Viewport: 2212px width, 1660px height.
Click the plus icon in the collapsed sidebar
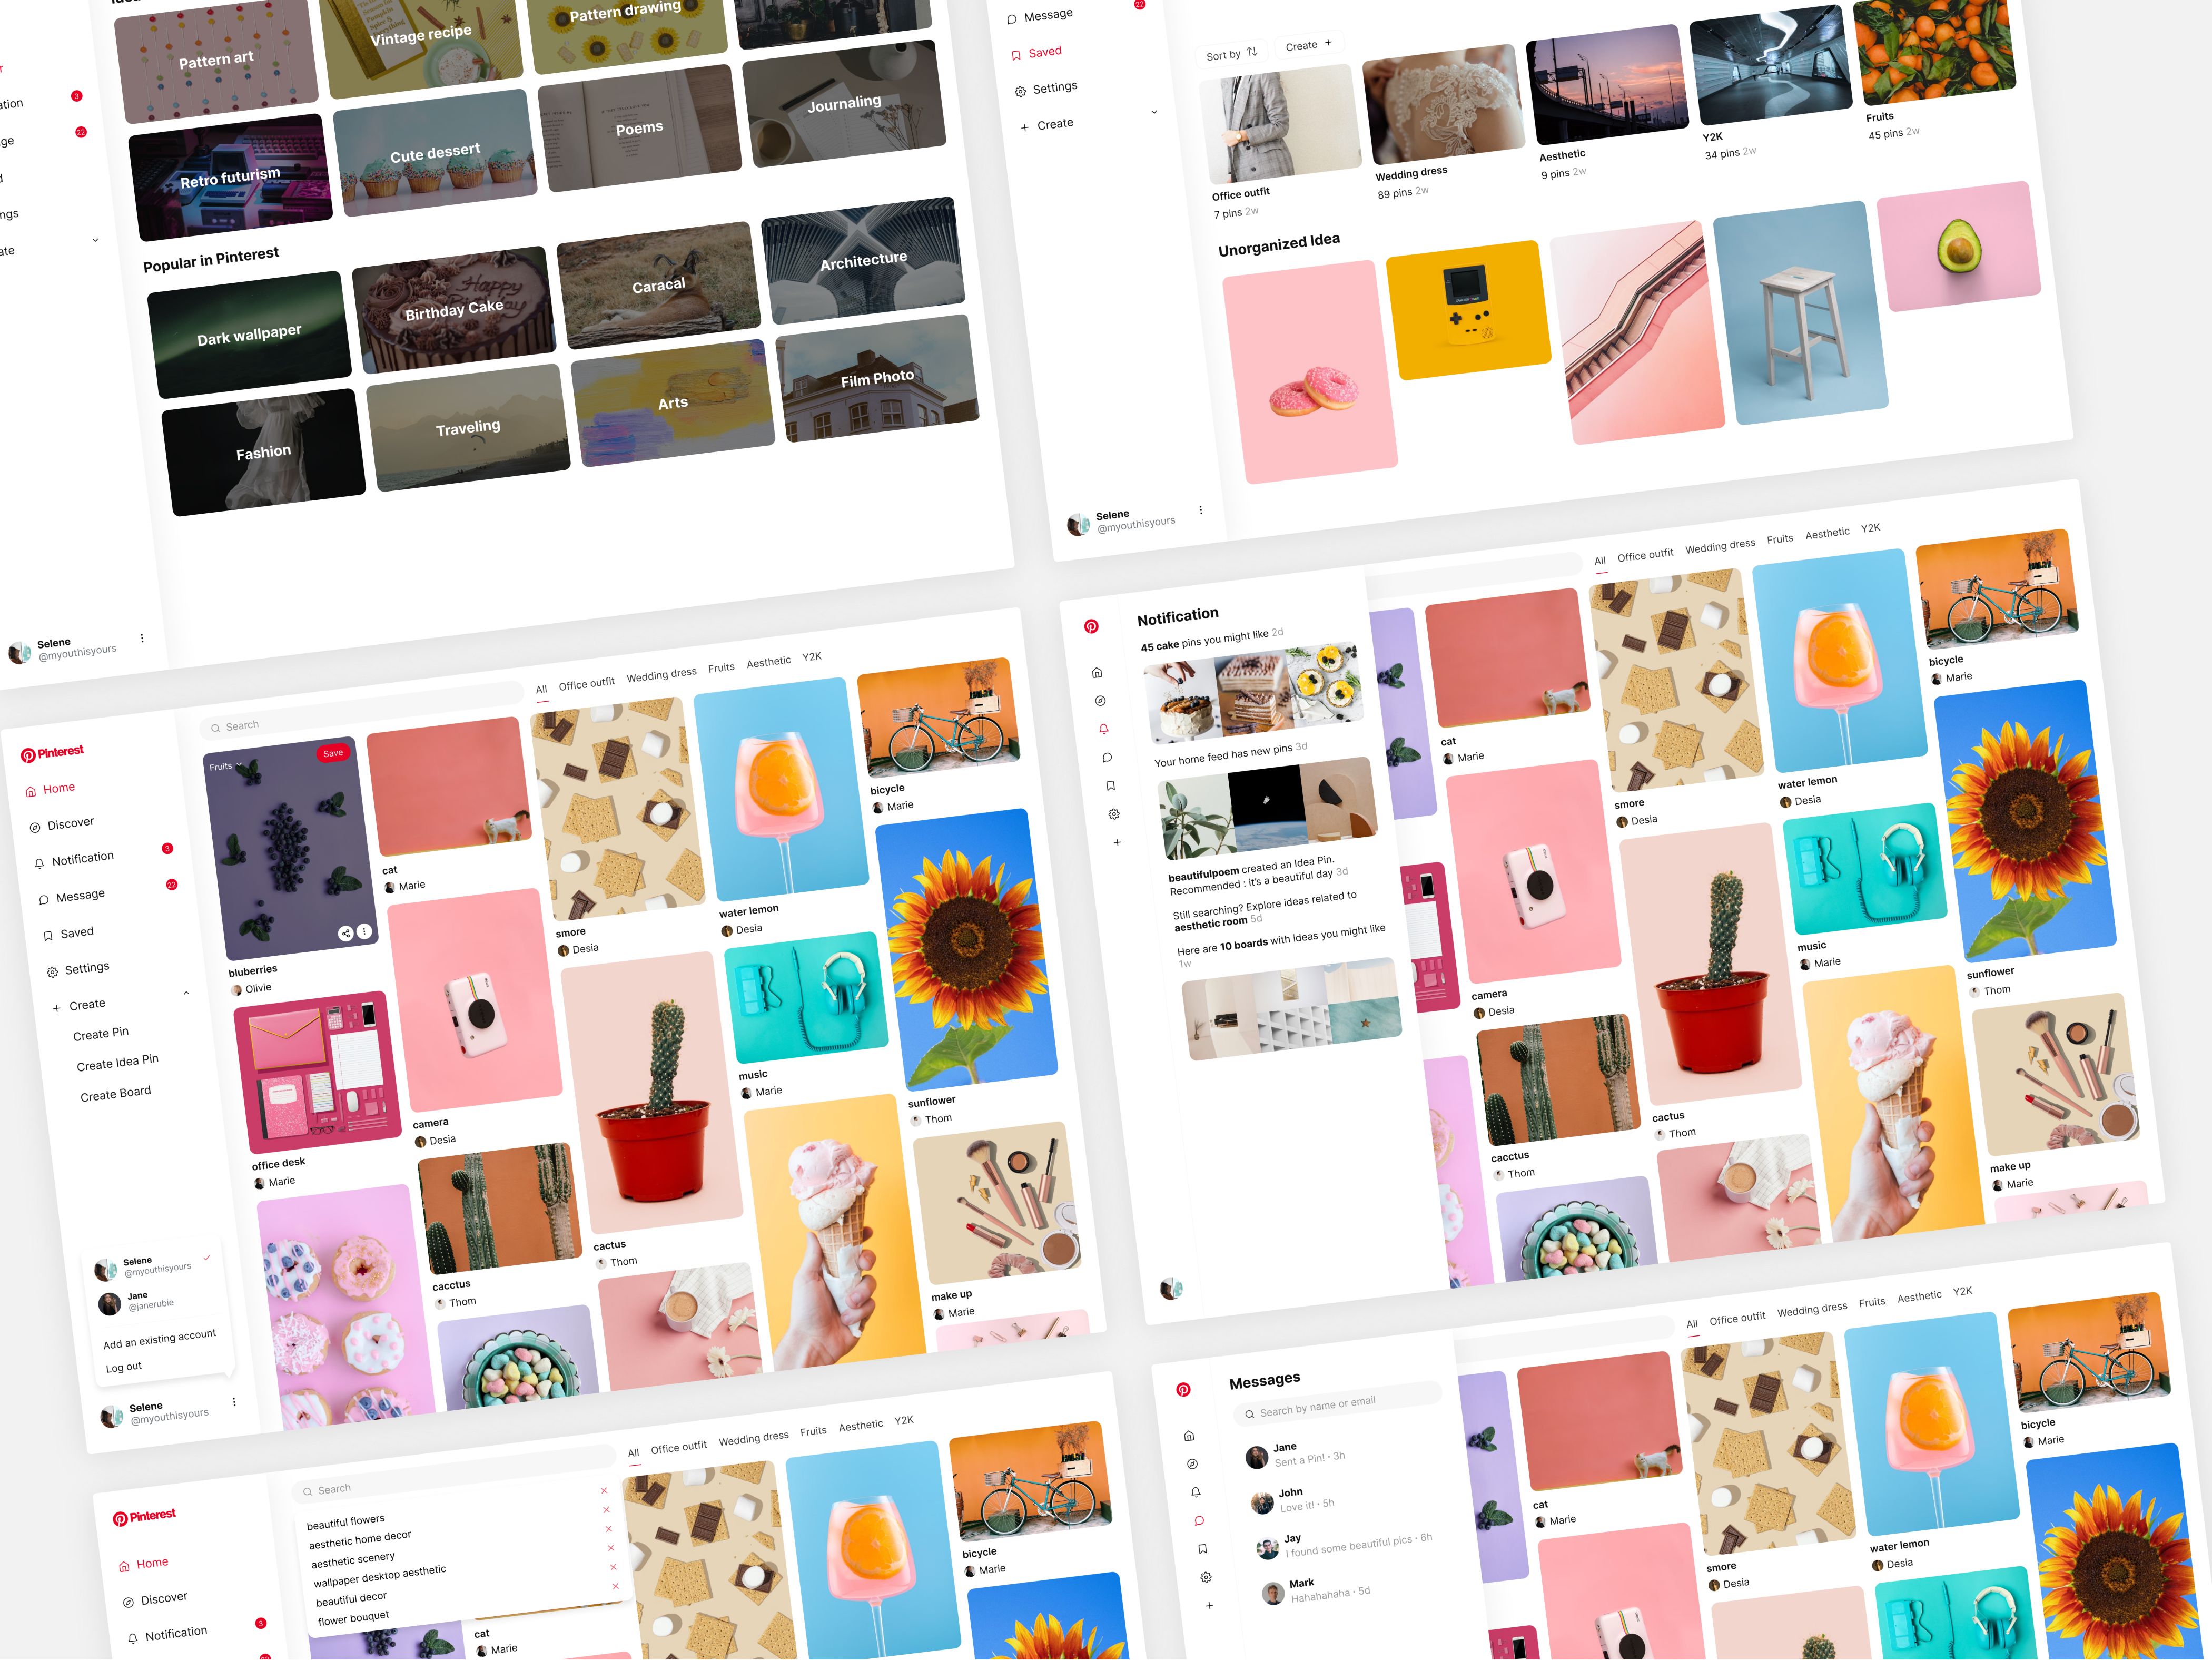tap(1117, 842)
